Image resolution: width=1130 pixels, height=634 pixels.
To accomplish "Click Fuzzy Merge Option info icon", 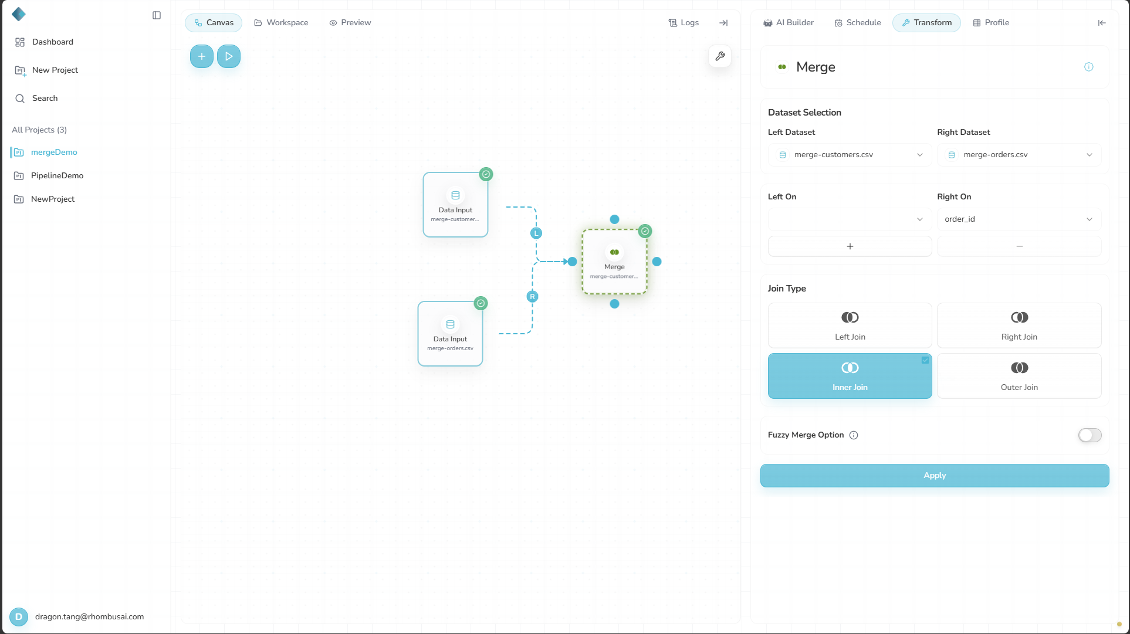I will coord(854,435).
